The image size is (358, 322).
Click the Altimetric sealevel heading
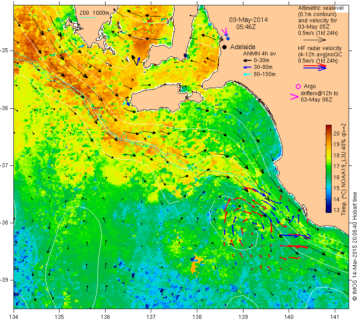pyautogui.click(x=320, y=8)
